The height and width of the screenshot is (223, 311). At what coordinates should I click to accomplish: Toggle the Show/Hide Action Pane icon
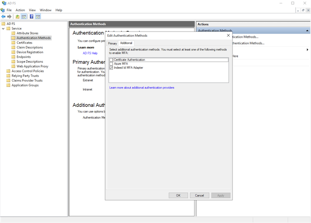pos(38,17)
